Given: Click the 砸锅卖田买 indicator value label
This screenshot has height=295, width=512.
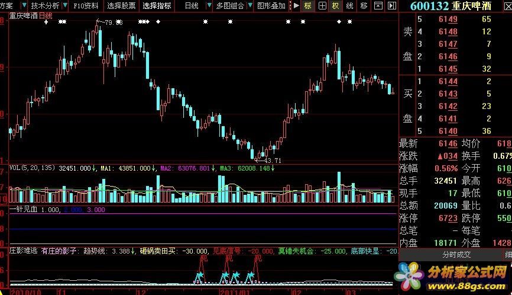Looking at the screenshot, I should click(174, 251).
